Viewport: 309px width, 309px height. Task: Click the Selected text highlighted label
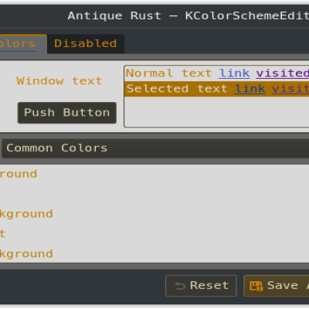click(177, 89)
